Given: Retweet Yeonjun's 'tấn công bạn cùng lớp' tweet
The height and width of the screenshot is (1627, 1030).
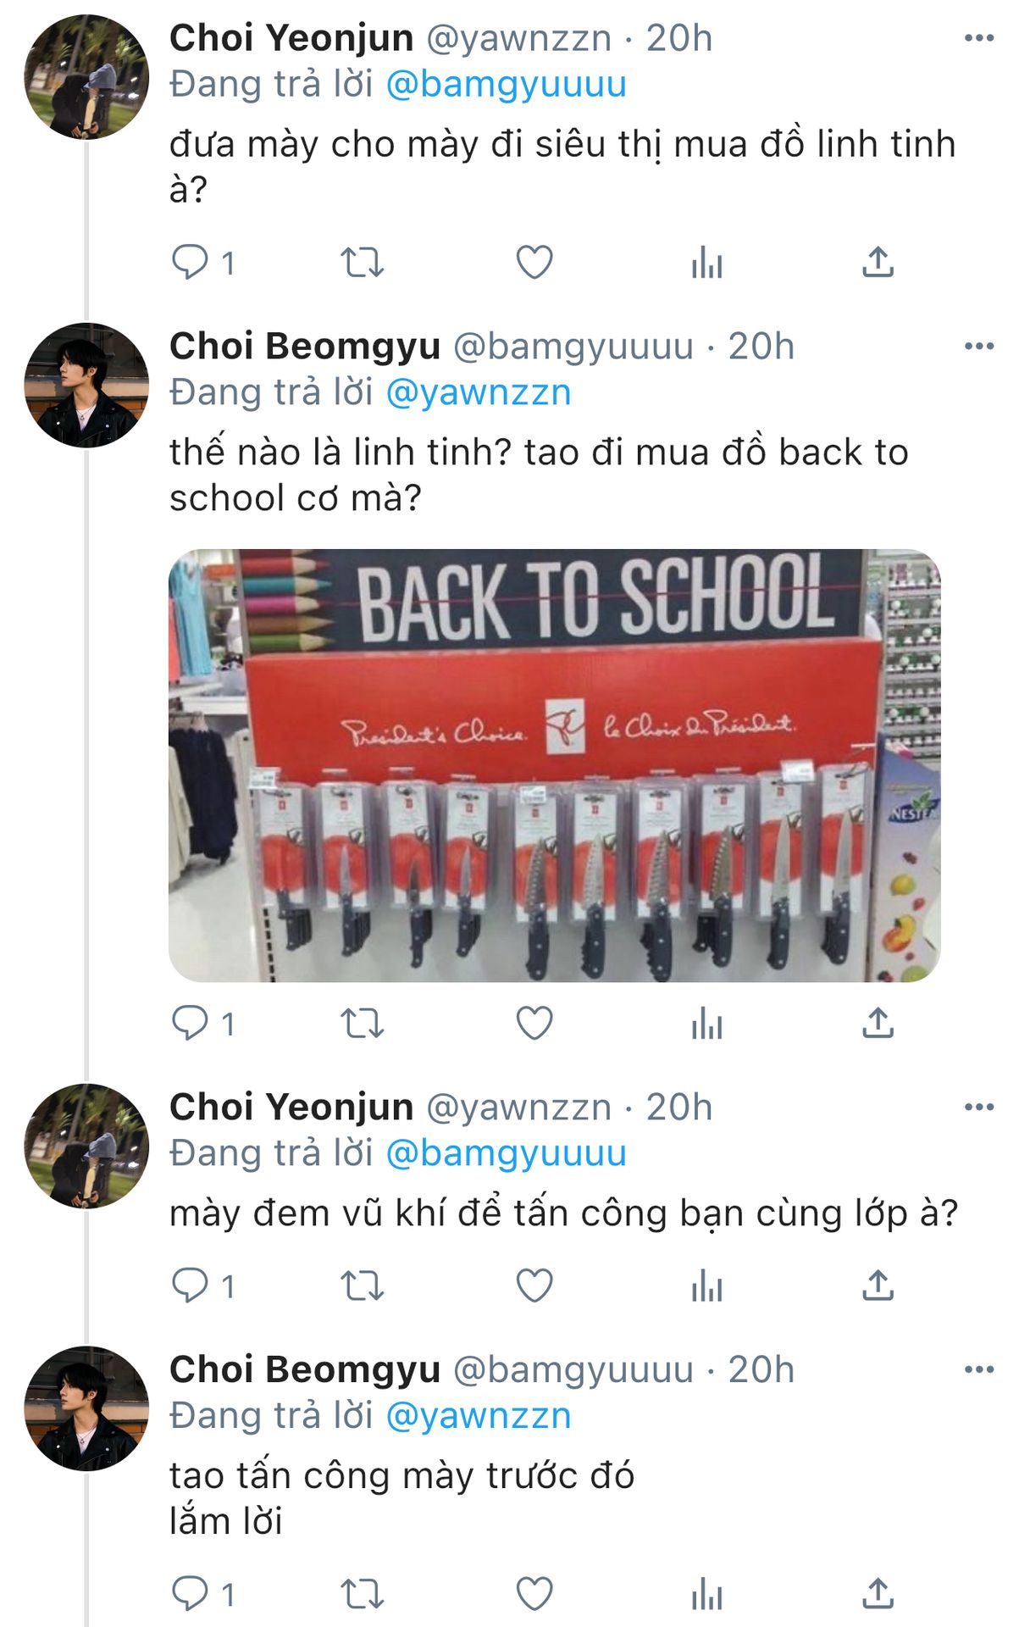Looking at the screenshot, I should 363,1285.
